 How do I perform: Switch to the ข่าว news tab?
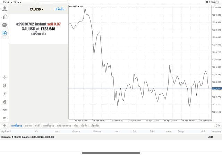[76, 126]
